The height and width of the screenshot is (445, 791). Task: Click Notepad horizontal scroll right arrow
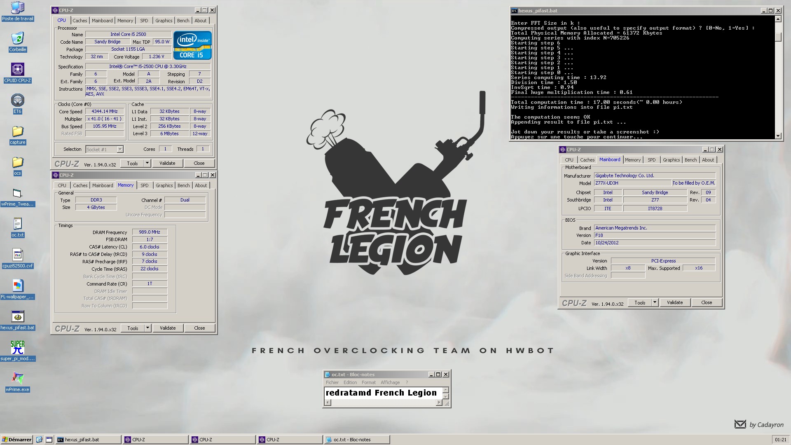[439, 403]
